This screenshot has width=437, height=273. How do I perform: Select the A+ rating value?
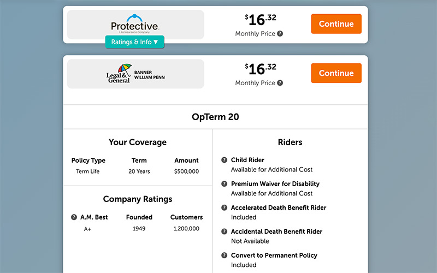pos(87,229)
